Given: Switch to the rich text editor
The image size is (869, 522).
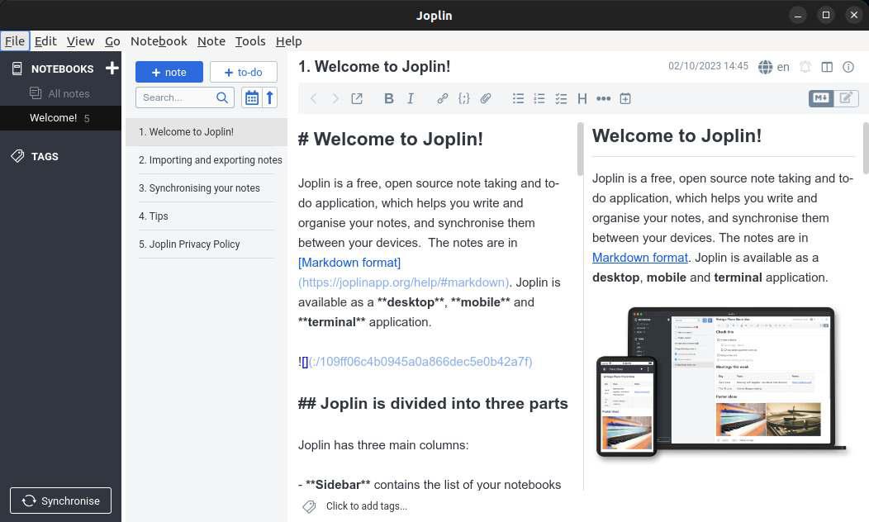Looking at the screenshot, I should (846, 97).
